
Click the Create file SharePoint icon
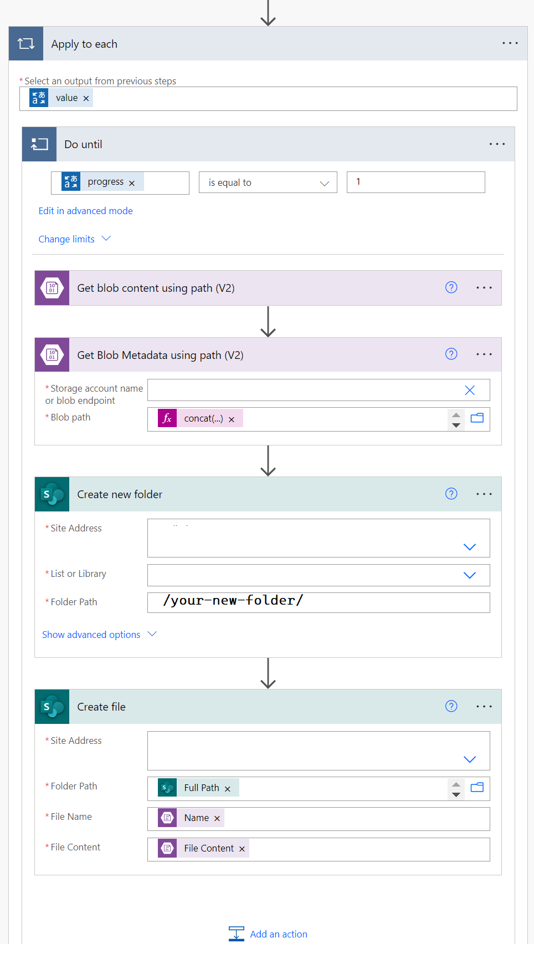click(52, 707)
